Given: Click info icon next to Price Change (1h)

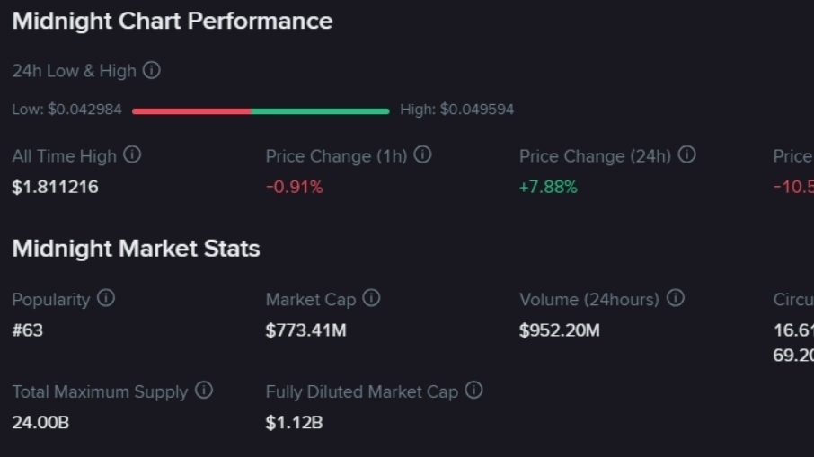Looking at the screenshot, I should [x=422, y=155].
